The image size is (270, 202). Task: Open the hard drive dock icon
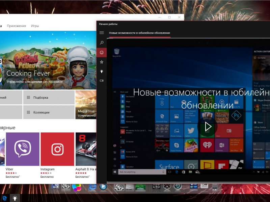[x=130, y=187]
